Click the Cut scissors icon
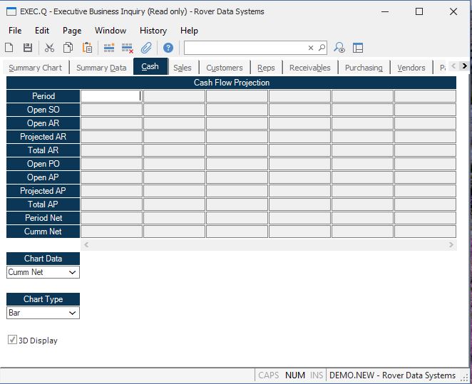Viewport: 472px width, 384px height. click(x=49, y=48)
